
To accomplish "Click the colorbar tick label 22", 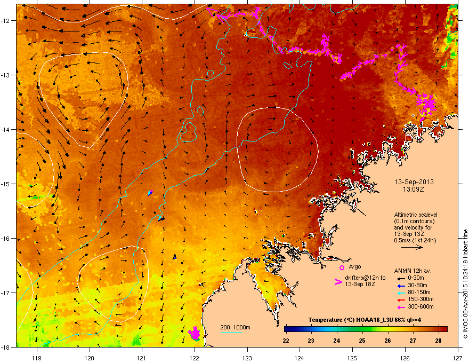I will (286, 341).
